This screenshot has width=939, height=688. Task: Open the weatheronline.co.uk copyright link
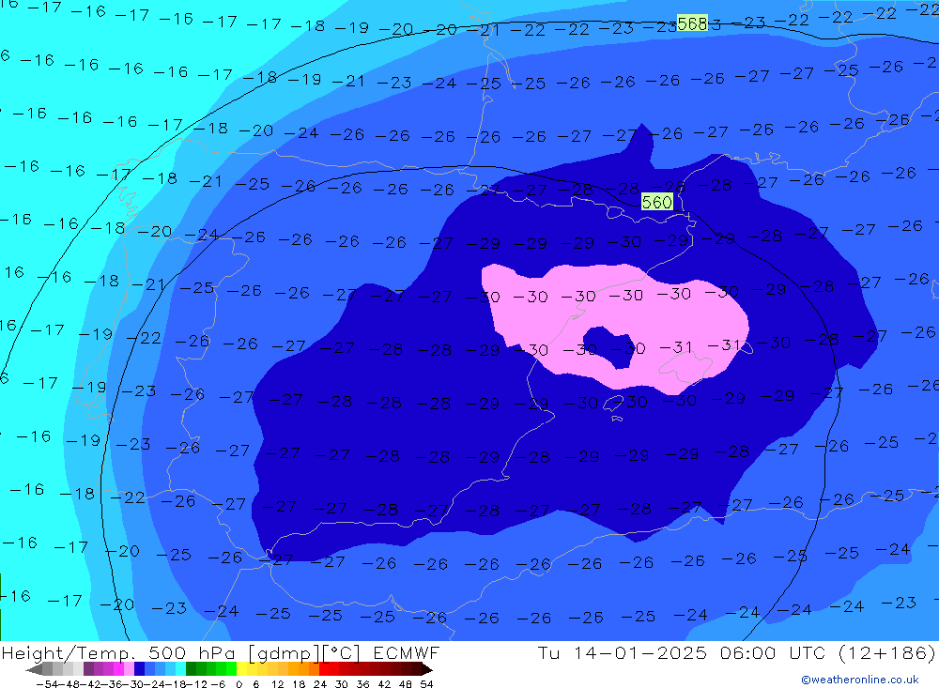tap(859, 680)
